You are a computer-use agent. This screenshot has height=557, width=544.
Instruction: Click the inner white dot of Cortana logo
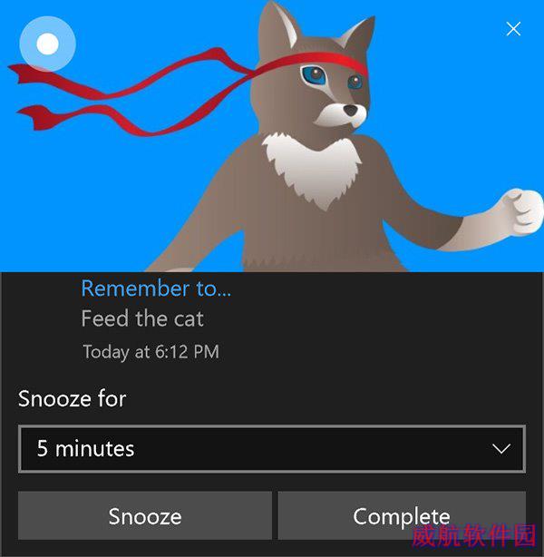pyautogui.click(x=47, y=44)
